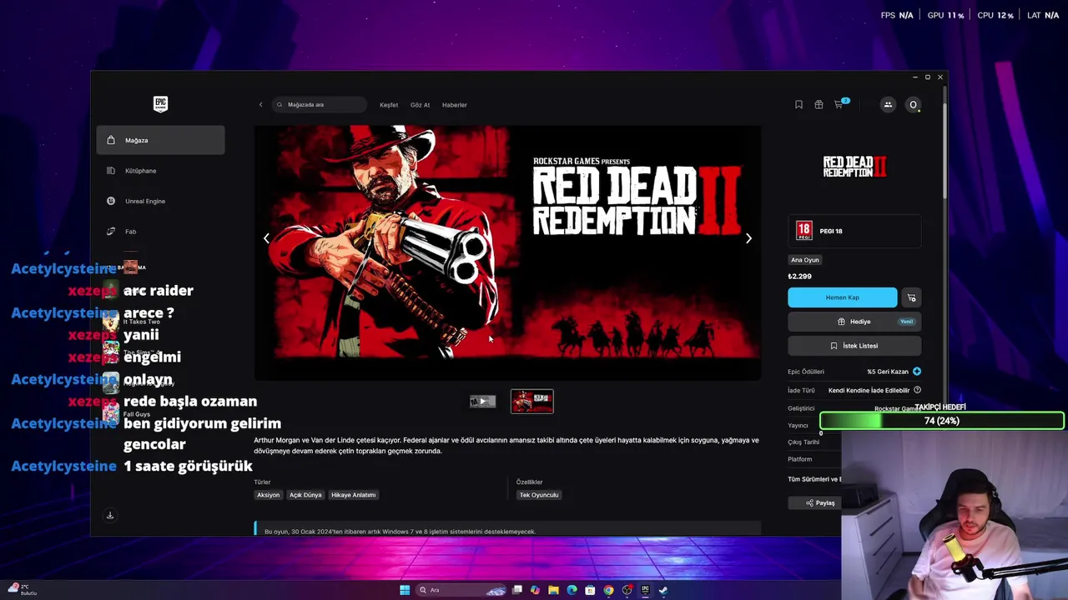
Task: Click the Hemen Kap purchase button
Action: point(842,297)
